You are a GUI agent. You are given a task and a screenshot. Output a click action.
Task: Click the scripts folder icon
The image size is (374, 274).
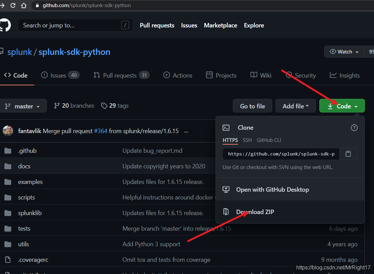(8, 197)
